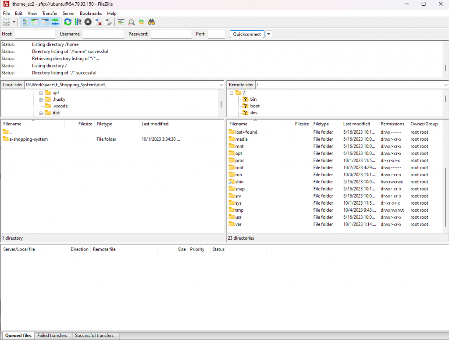Select the proc remote folder
Screen dimensions: 449x340
(240, 160)
